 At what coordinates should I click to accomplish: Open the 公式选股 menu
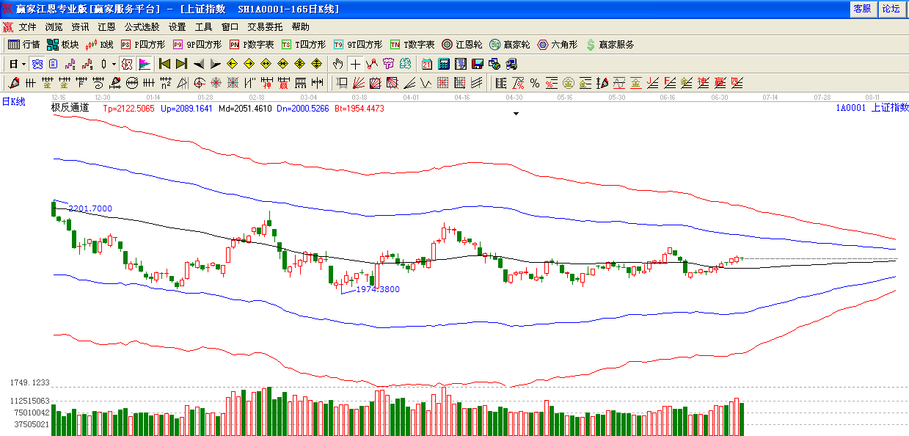tap(142, 27)
